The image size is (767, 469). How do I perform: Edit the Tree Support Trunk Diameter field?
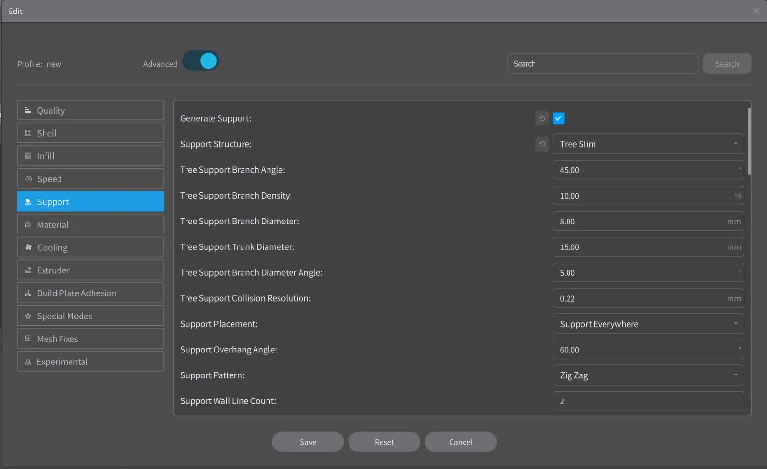(x=648, y=247)
